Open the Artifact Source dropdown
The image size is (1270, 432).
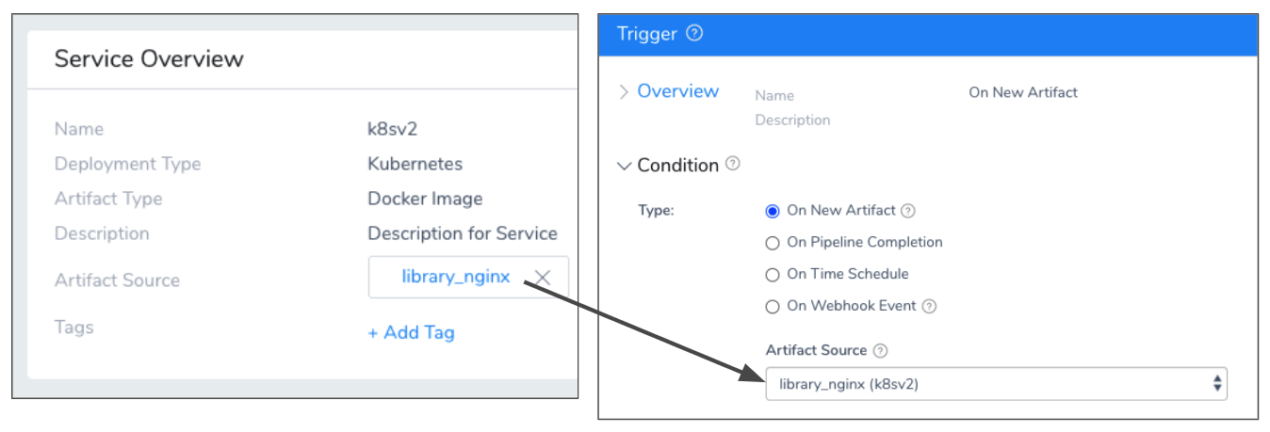pos(997,383)
